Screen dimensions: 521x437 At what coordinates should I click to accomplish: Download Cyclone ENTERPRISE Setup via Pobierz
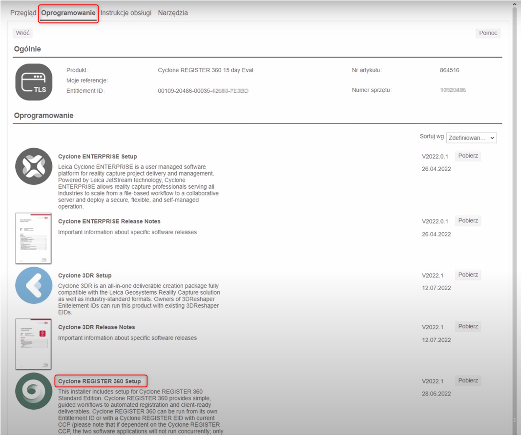point(468,156)
